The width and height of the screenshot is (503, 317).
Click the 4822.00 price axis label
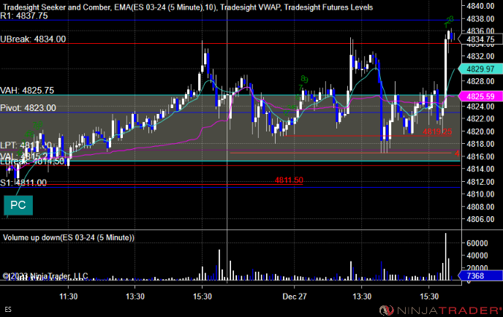coord(480,118)
